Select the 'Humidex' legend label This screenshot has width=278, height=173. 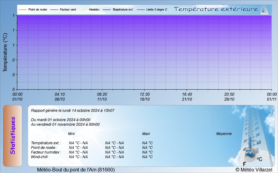[94, 10]
